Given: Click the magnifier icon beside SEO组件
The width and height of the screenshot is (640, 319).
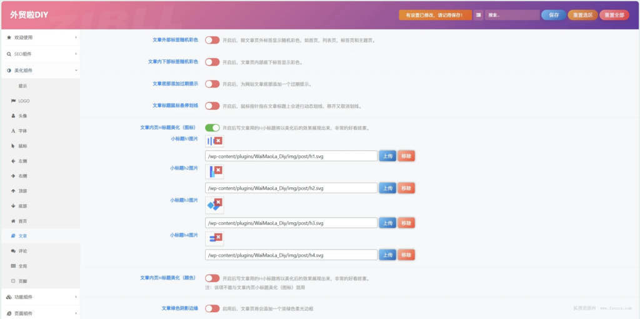Looking at the screenshot, I should (9, 54).
